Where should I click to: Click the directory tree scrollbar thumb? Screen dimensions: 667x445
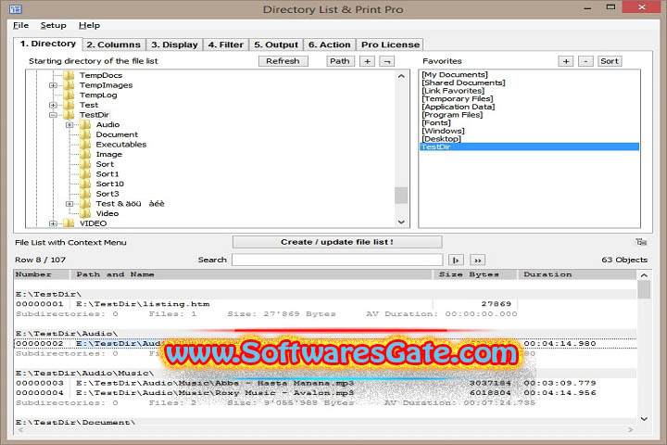click(401, 196)
